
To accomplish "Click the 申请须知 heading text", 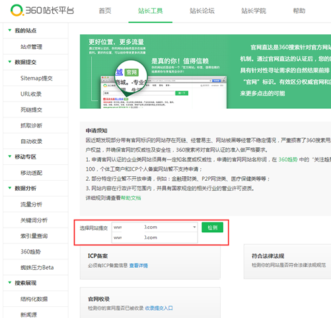I will coord(96,131).
